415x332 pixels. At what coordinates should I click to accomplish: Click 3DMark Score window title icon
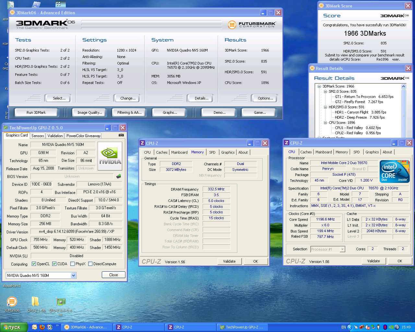click(x=321, y=6)
